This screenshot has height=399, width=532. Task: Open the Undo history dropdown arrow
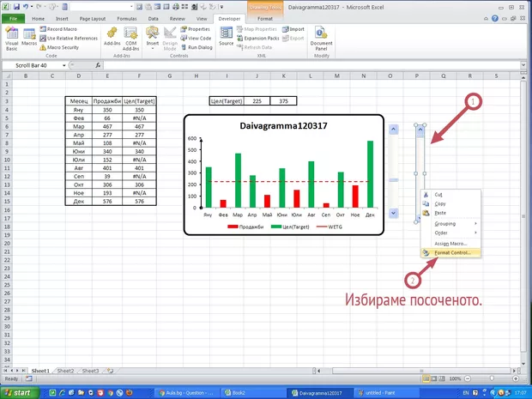click(x=32, y=7)
